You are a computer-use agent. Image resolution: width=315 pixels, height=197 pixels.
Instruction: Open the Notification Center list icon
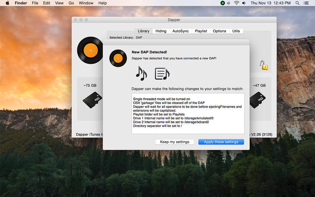306,3
